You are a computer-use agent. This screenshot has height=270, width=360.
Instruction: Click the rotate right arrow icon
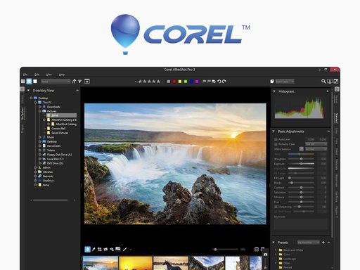224,82
